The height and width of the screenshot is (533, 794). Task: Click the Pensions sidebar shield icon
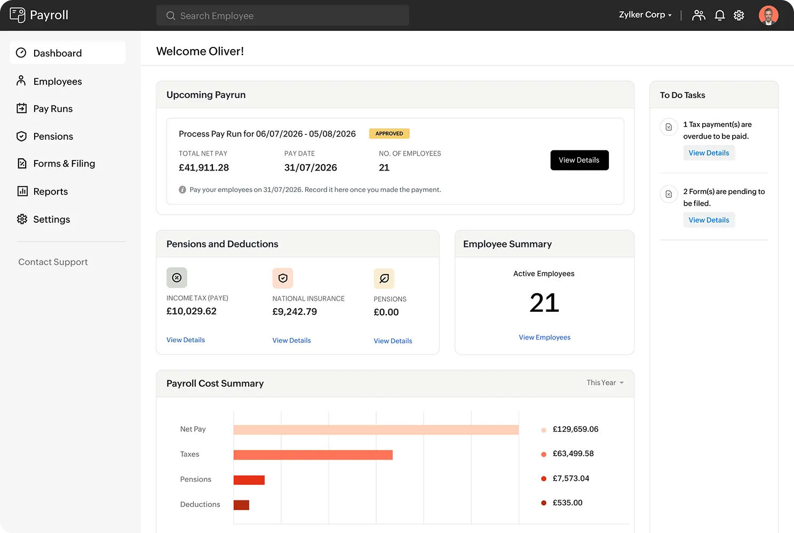click(21, 136)
